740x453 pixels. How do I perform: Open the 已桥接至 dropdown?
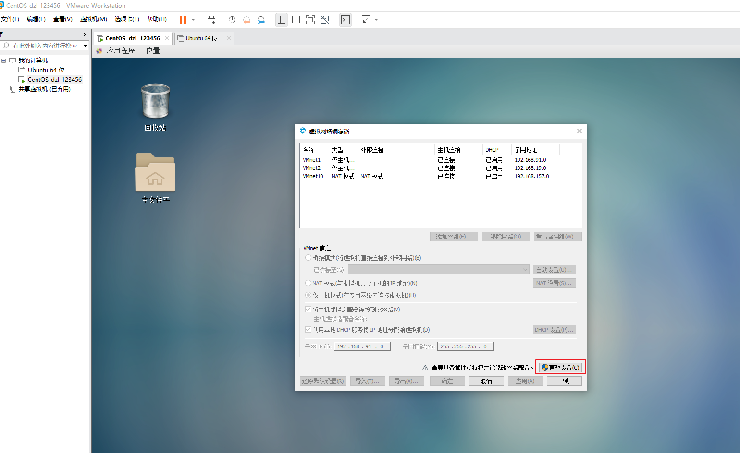click(438, 270)
